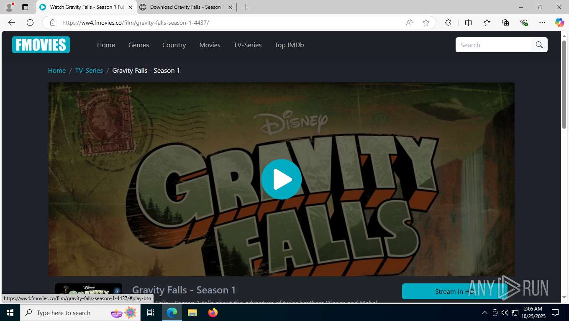Open the Genres menu
The width and height of the screenshot is (569, 321).
(x=138, y=45)
